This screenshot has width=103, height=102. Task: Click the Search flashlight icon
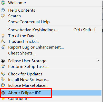coord(3,16)
